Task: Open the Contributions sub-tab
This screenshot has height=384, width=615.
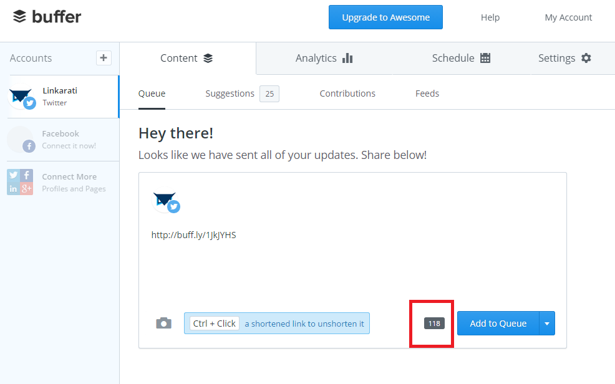Action: coord(347,94)
